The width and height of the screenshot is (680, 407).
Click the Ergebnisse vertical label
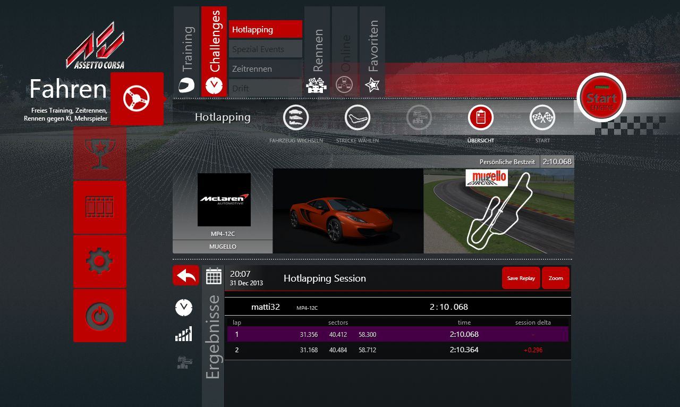coord(212,337)
